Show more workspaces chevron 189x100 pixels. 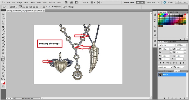[x=158, y=2]
